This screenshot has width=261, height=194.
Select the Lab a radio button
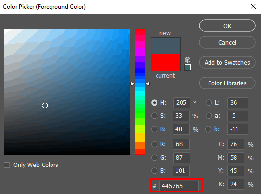(209, 116)
